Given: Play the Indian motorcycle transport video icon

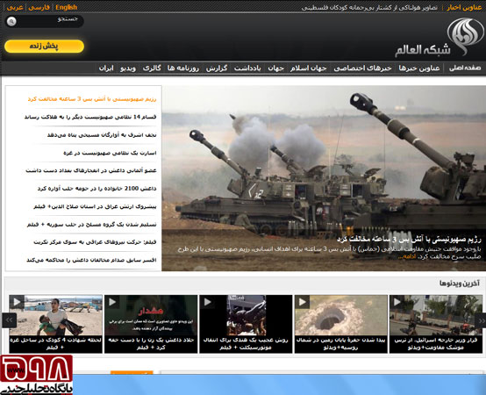Looking at the screenshot, I should (207, 301).
